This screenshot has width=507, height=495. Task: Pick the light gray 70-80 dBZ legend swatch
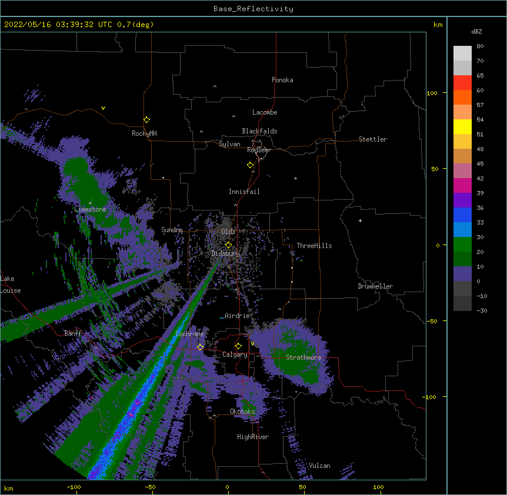tap(462, 53)
